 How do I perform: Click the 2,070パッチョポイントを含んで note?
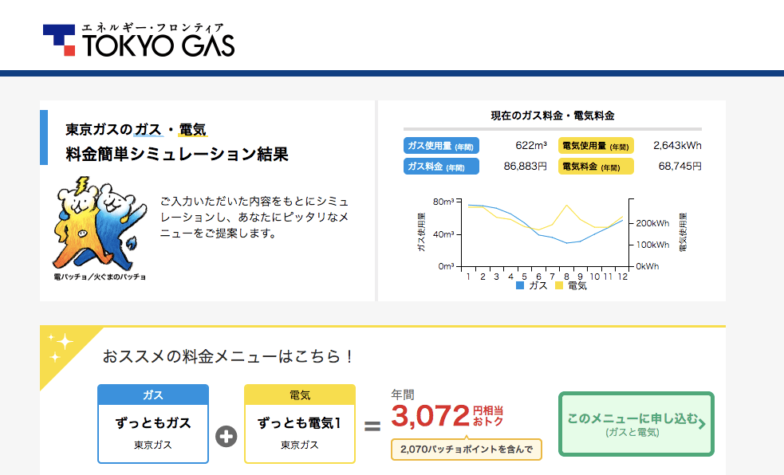tap(466, 449)
